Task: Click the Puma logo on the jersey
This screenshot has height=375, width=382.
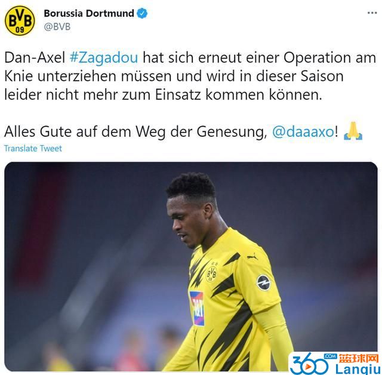Action: coord(252,257)
